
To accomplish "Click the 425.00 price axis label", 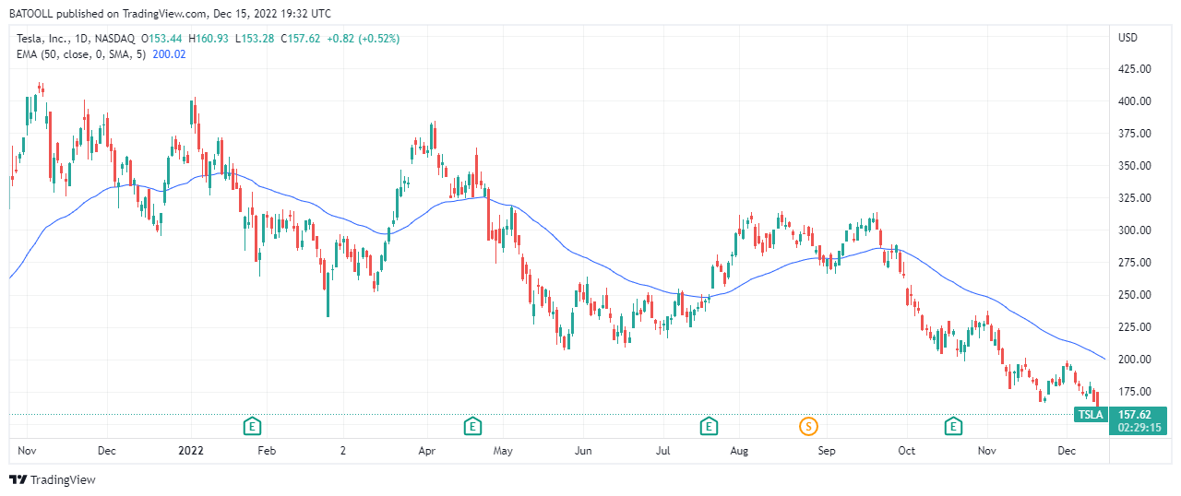I will pyautogui.click(x=1133, y=69).
